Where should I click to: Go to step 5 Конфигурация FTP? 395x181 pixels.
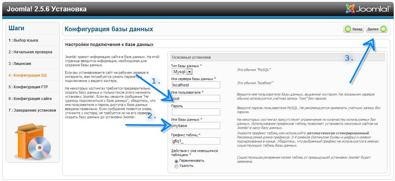(28, 87)
